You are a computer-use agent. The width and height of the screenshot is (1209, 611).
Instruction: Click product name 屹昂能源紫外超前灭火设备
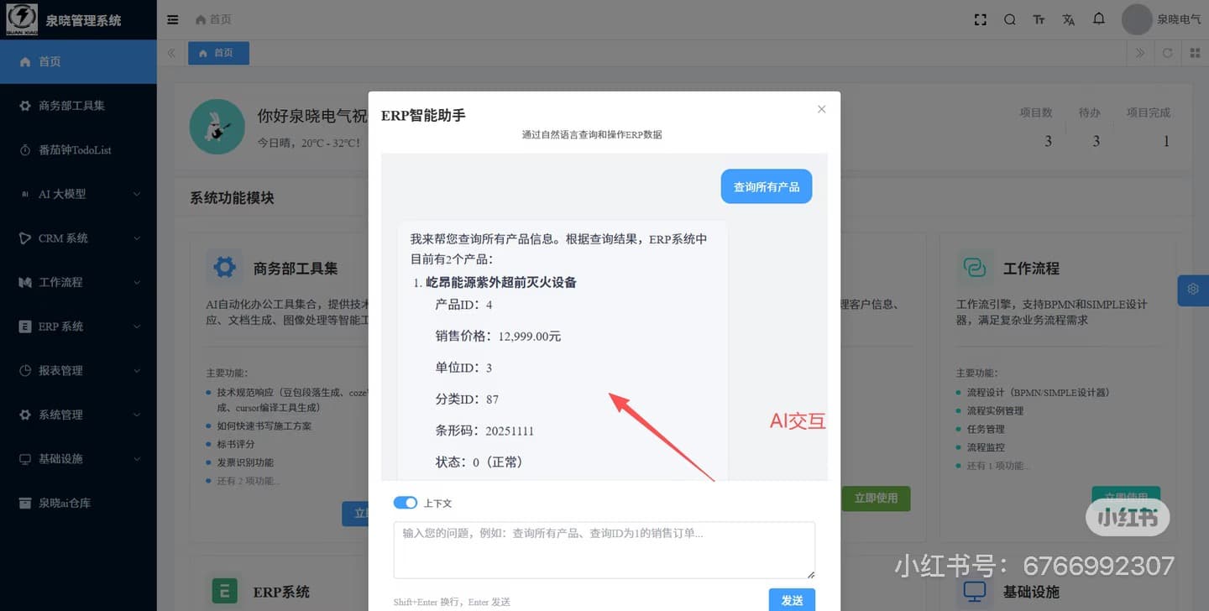tap(501, 283)
